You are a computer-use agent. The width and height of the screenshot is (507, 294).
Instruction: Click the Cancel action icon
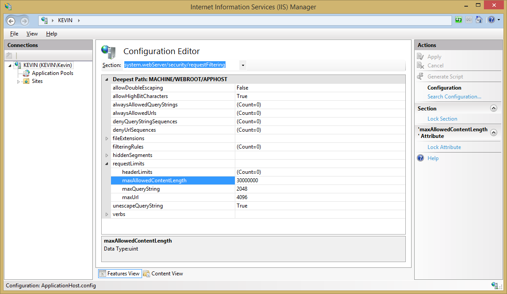point(420,66)
